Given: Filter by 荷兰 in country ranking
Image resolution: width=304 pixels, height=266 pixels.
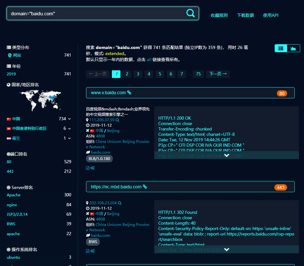Looking at the screenshot, I should pyautogui.click(x=16, y=138).
